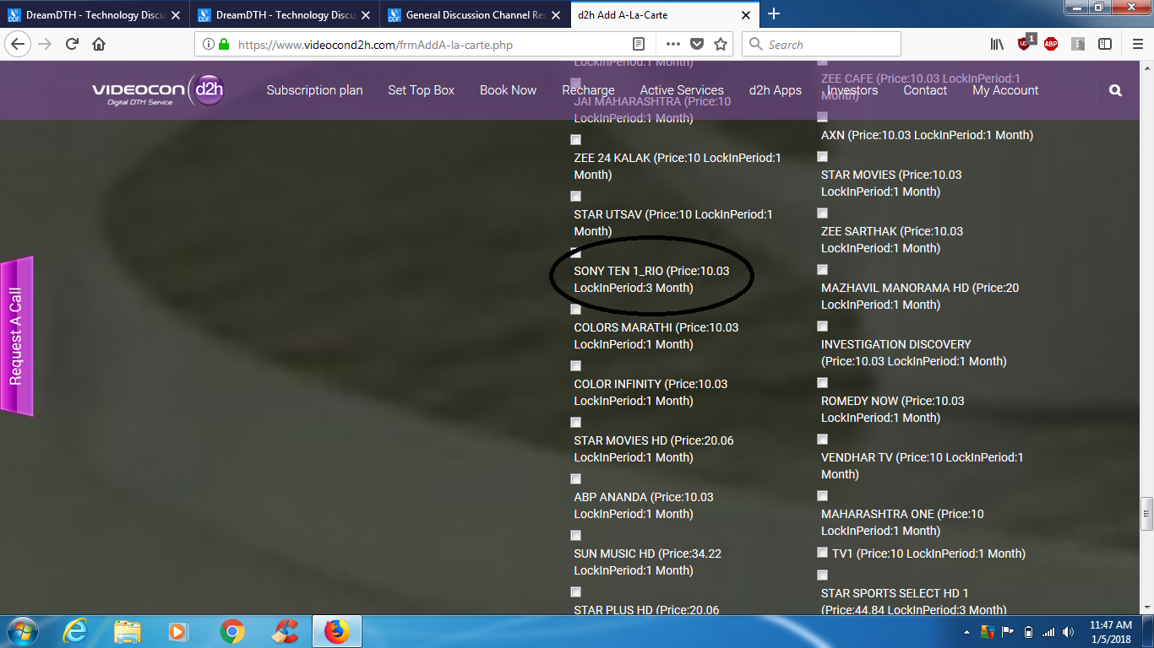Reload the current page
Screen dimensions: 1154x648
point(72,44)
